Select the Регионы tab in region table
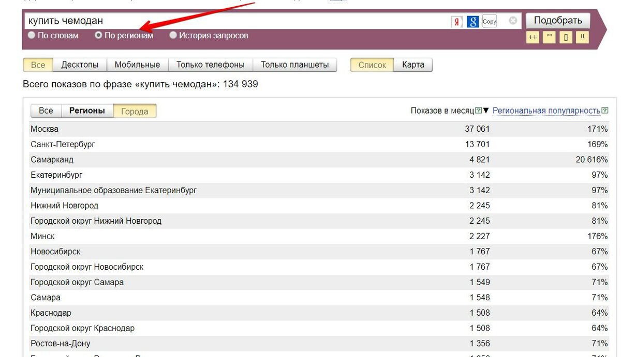This screenshot has height=357, width=621. pyautogui.click(x=87, y=111)
